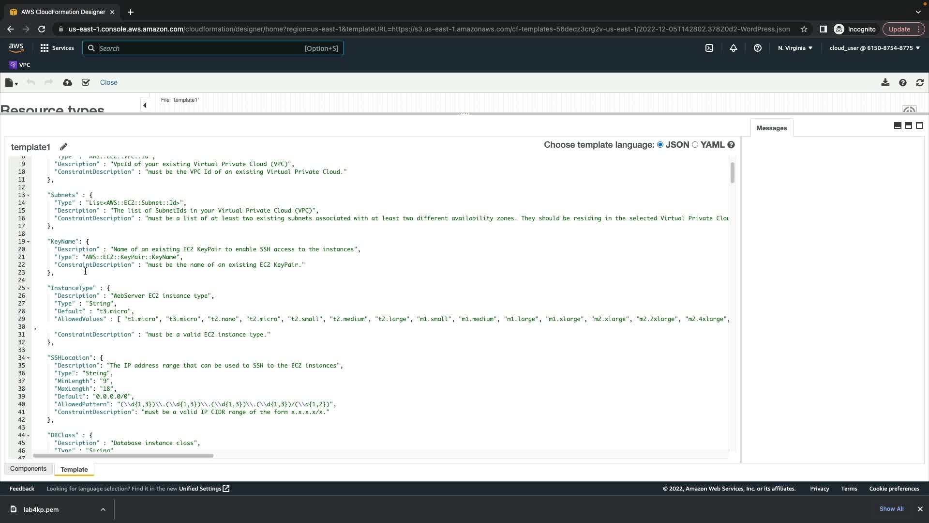929x523 pixels.
Task: Open the Designer help question mark icon
Action: click(902, 83)
